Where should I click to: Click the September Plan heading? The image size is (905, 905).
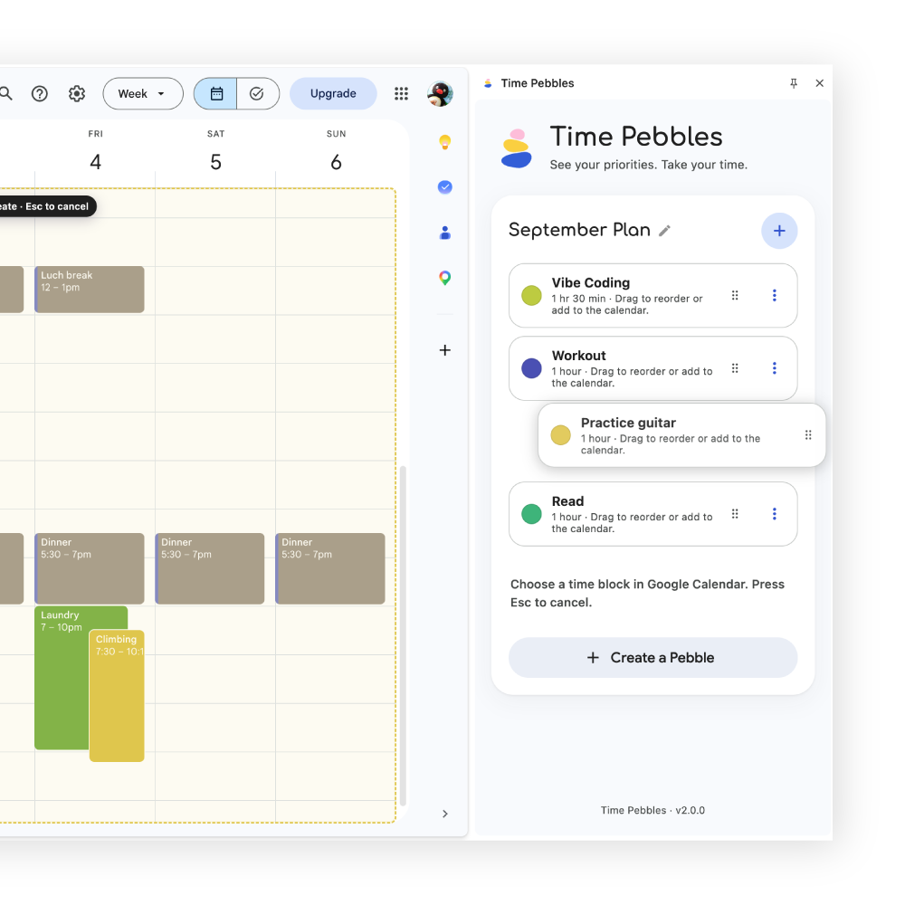(x=579, y=230)
